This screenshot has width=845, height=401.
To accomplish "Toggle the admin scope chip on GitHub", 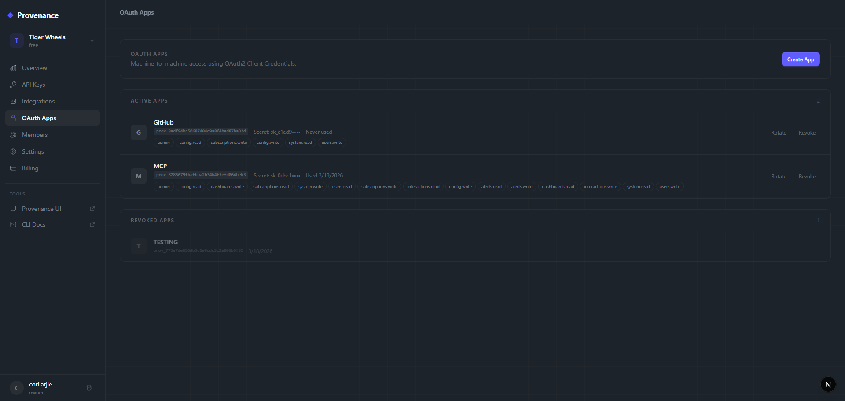I will coord(163,142).
